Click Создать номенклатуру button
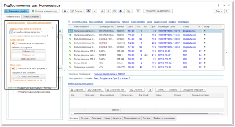 (x=45, y=11)
